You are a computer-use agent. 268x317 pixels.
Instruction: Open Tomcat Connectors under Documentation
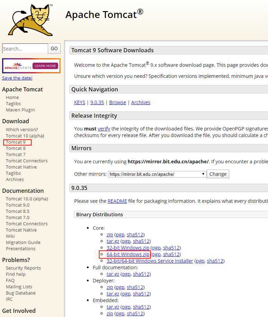click(27, 224)
